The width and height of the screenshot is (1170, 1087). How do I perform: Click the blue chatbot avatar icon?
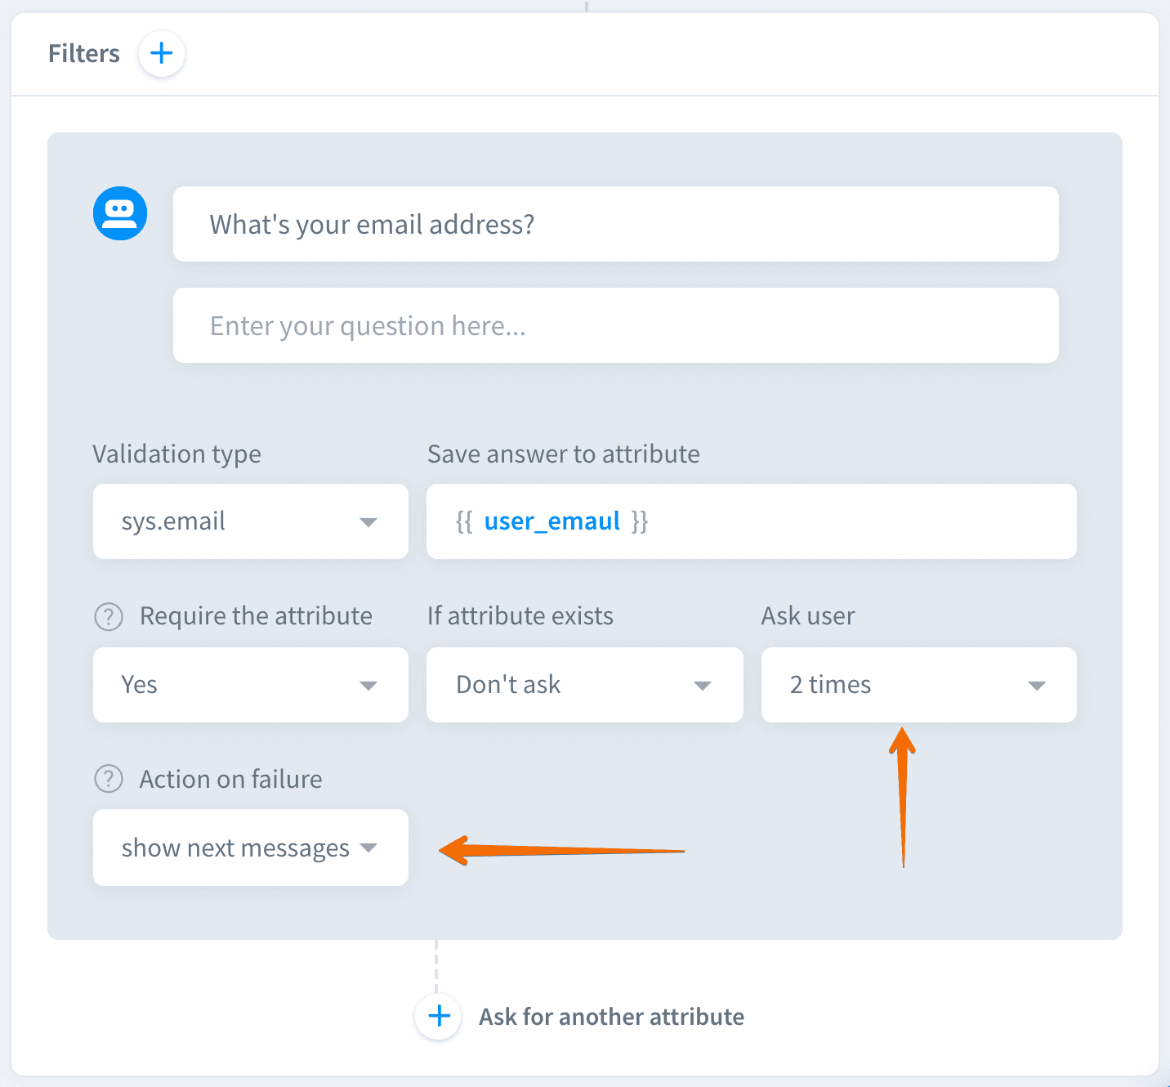(120, 213)
